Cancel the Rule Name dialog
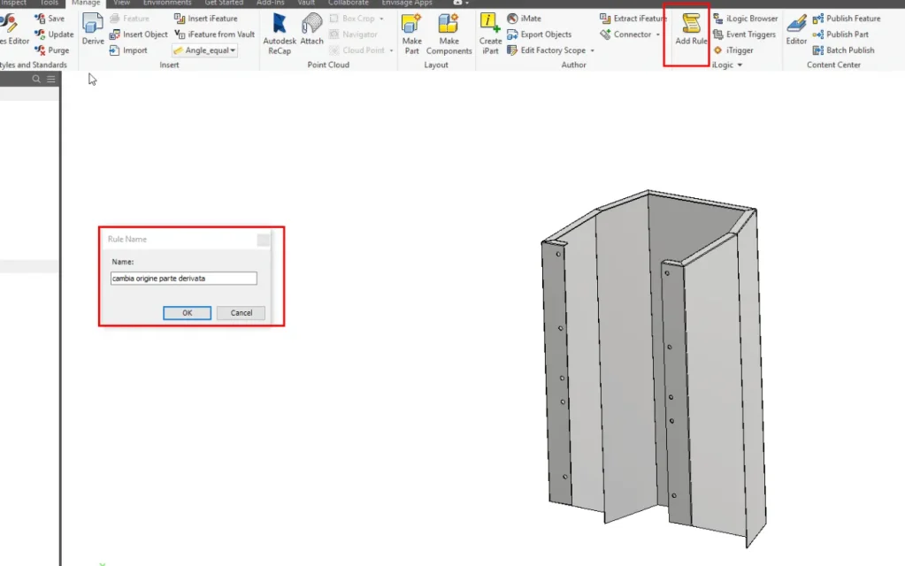 242,313
